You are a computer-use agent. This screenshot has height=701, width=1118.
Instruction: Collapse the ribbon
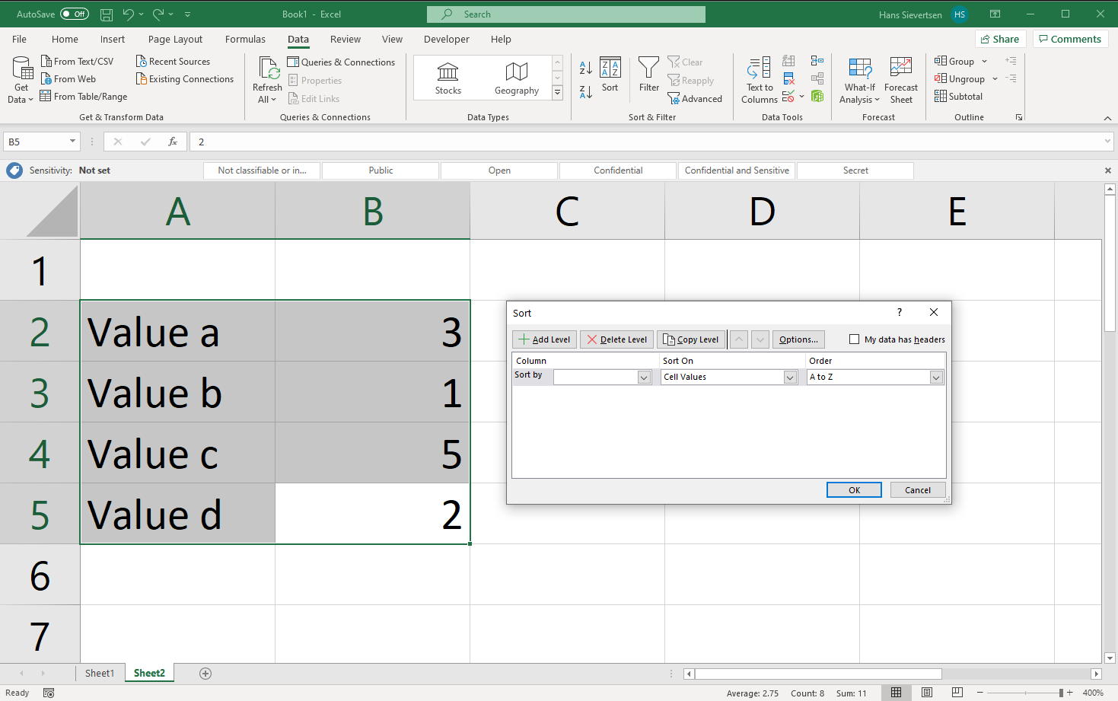pyautogui.click(x=1107, y=118)
